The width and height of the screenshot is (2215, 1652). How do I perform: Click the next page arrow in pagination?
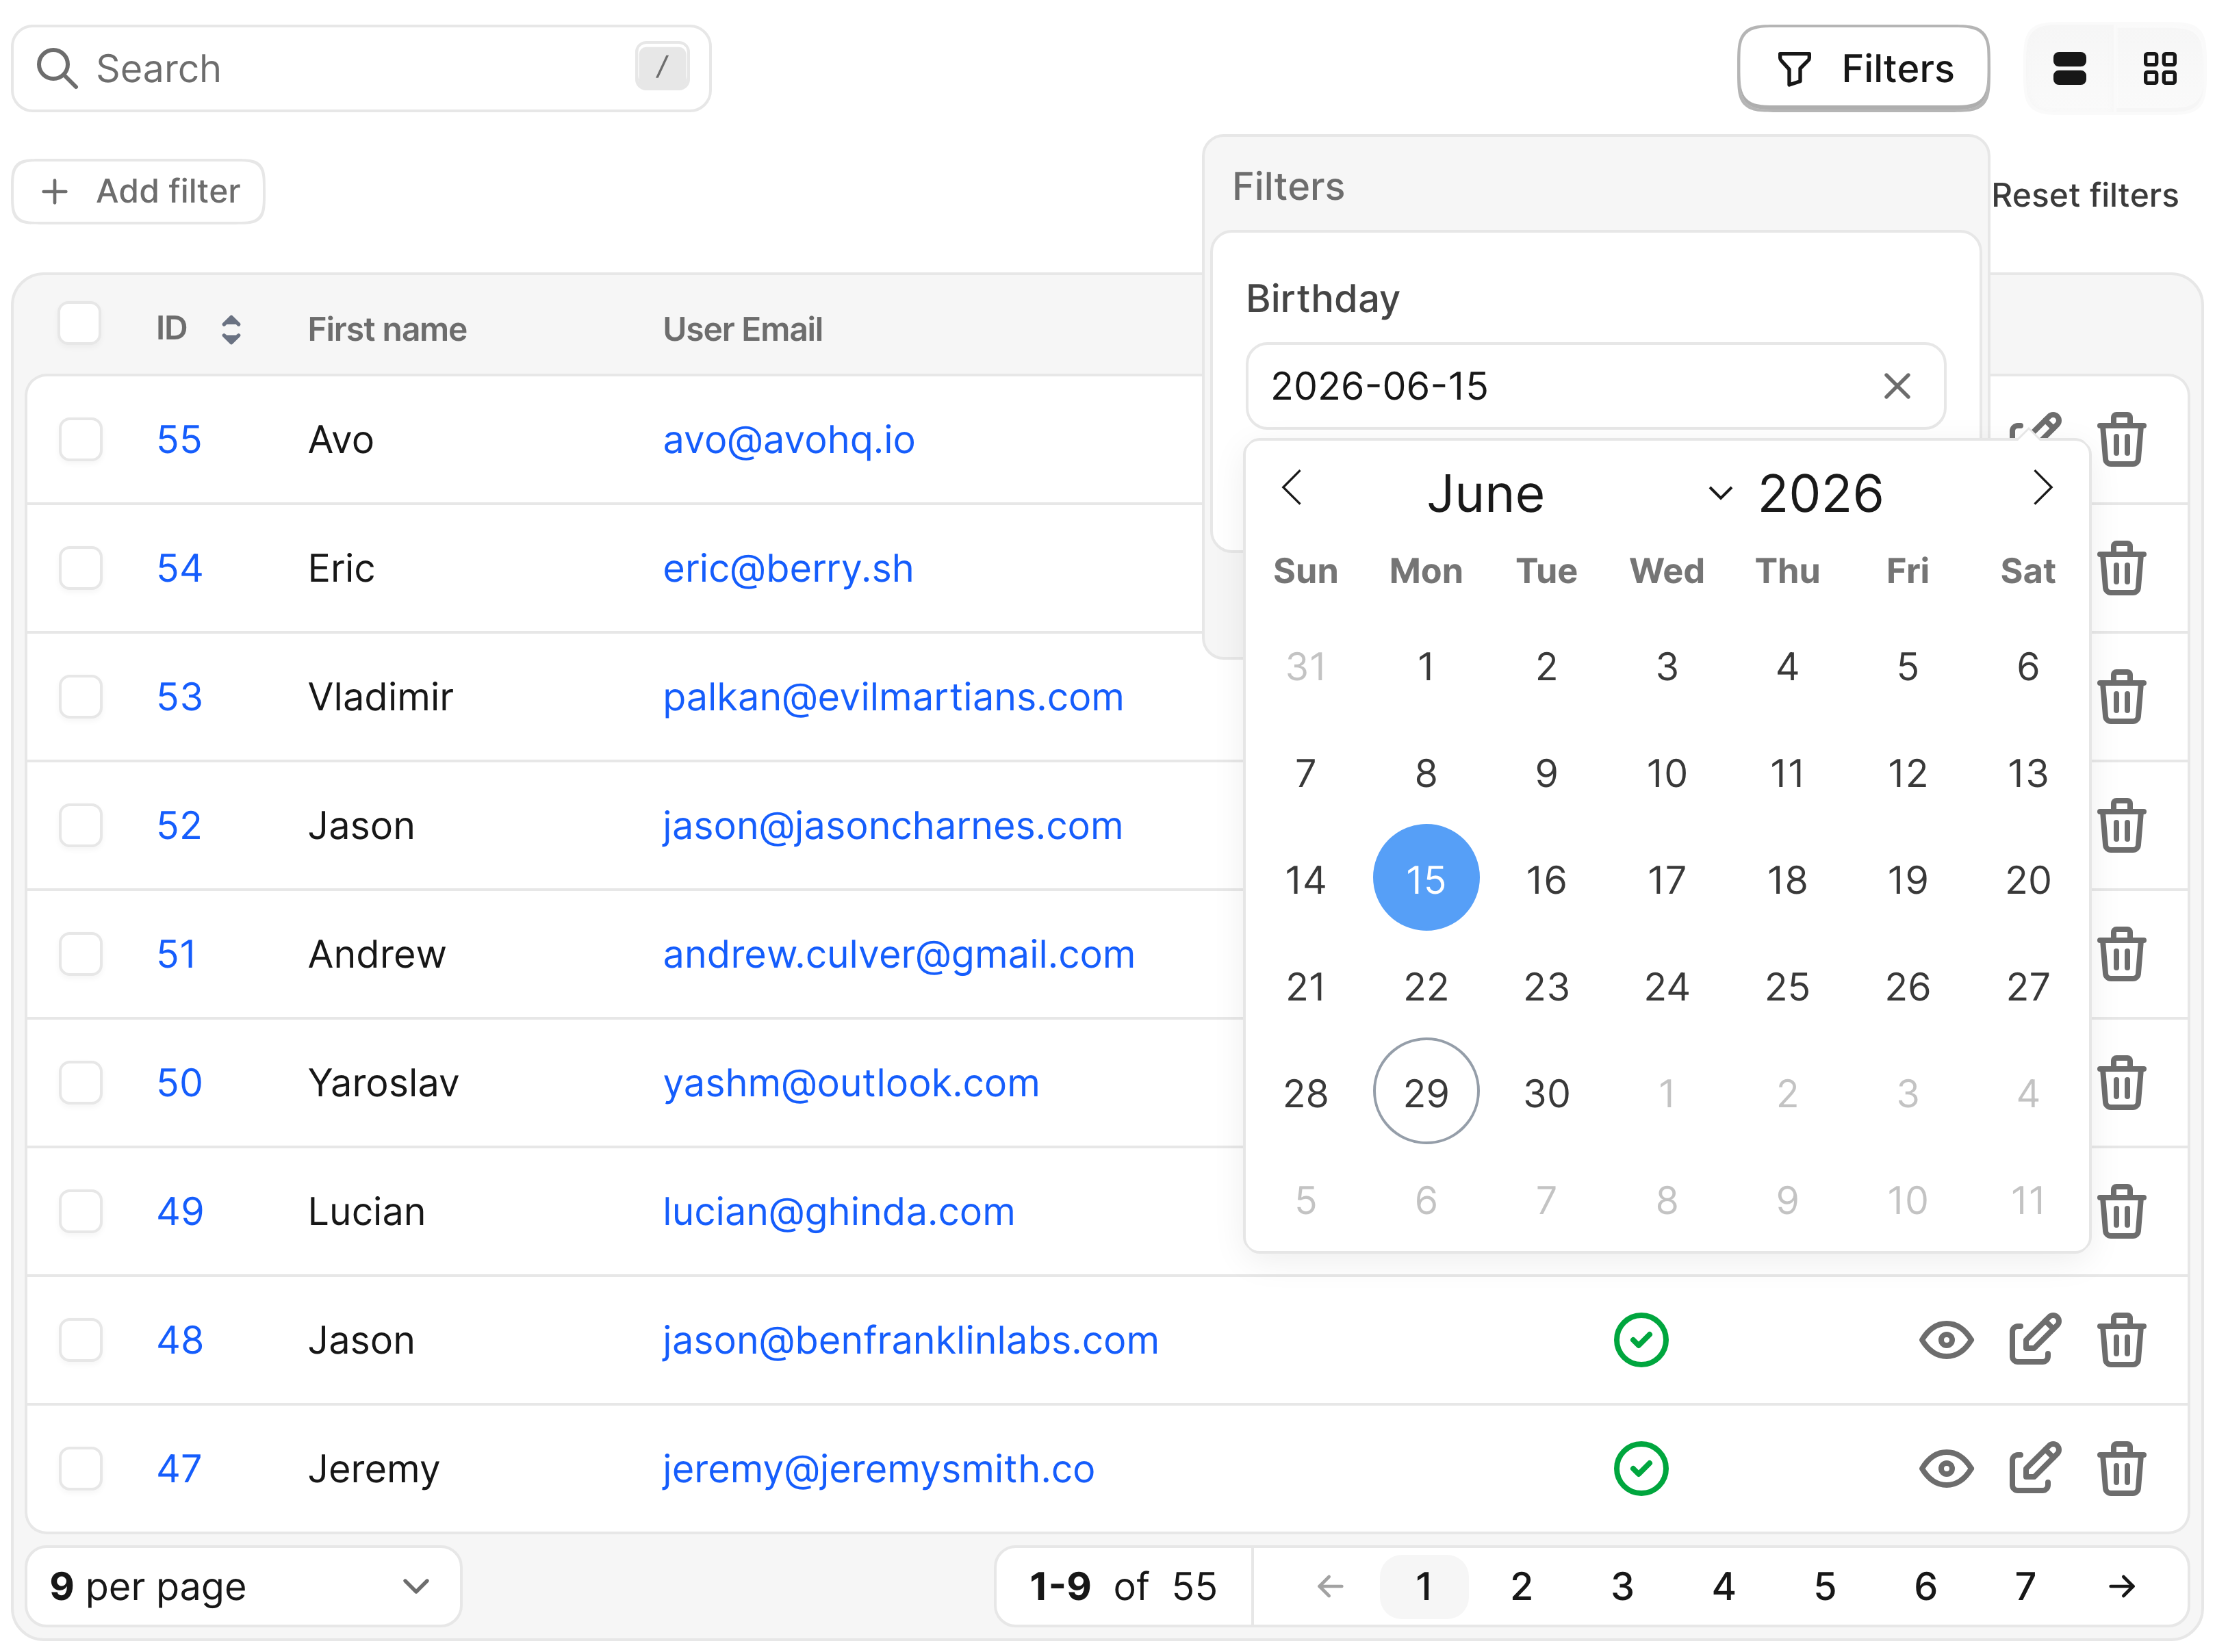point(2121,1586)
